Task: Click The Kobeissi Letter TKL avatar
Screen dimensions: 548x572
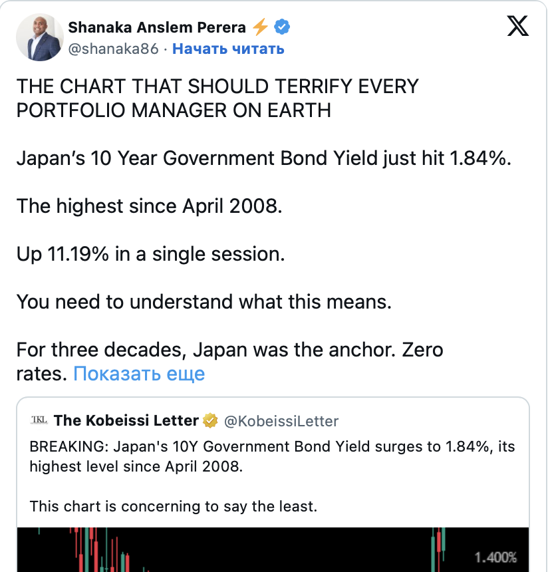Action: [39, 420]
